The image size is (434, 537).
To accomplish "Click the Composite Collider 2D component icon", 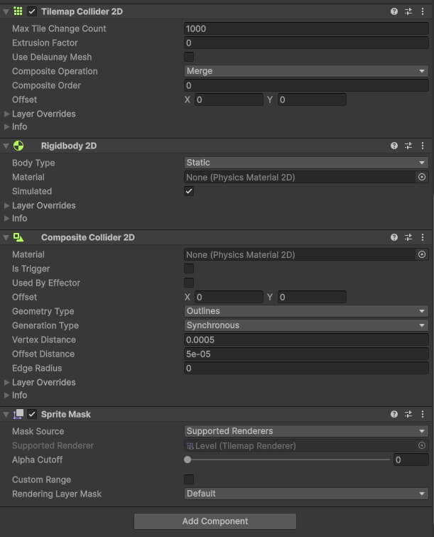I will (18, 237).
